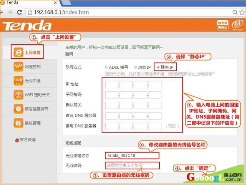Open WiFi 定时开关 timer icon
The width and height of the screenshot is (246, 185).
19,95
